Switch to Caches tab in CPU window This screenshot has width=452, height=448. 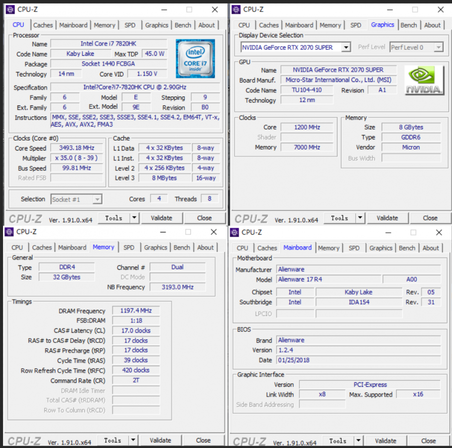43,26
